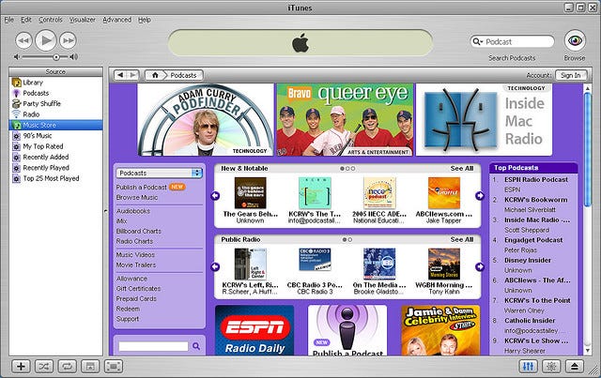Open the Bravo Queer Eye banner
Screen dimensions: 601x378
[x=345, y=119]
